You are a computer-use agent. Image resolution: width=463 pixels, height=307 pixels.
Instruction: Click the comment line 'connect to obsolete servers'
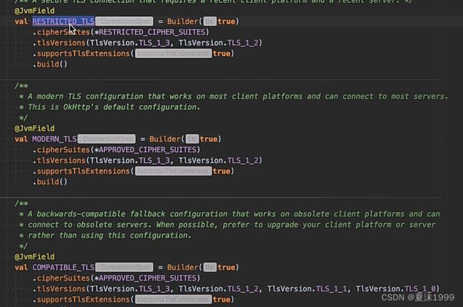click(x=231, y=225)
